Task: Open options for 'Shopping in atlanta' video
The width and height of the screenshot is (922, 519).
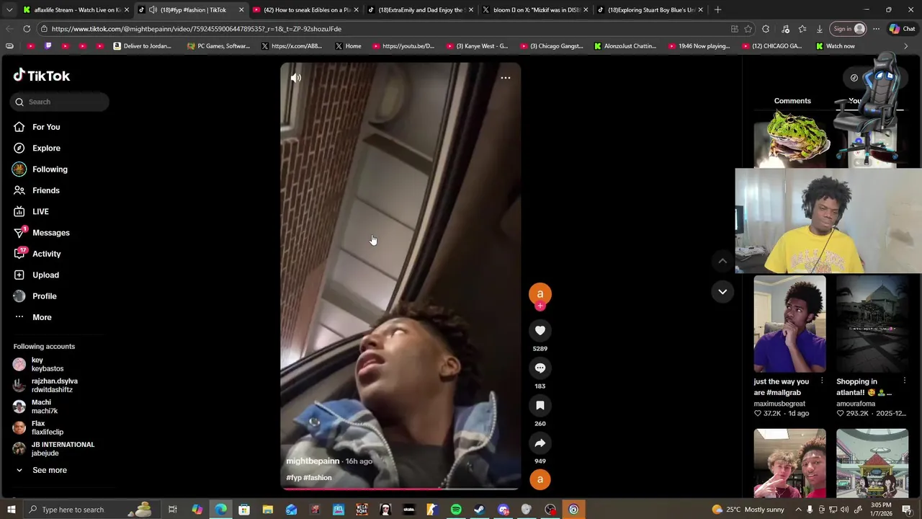Action: pos(905,381)
